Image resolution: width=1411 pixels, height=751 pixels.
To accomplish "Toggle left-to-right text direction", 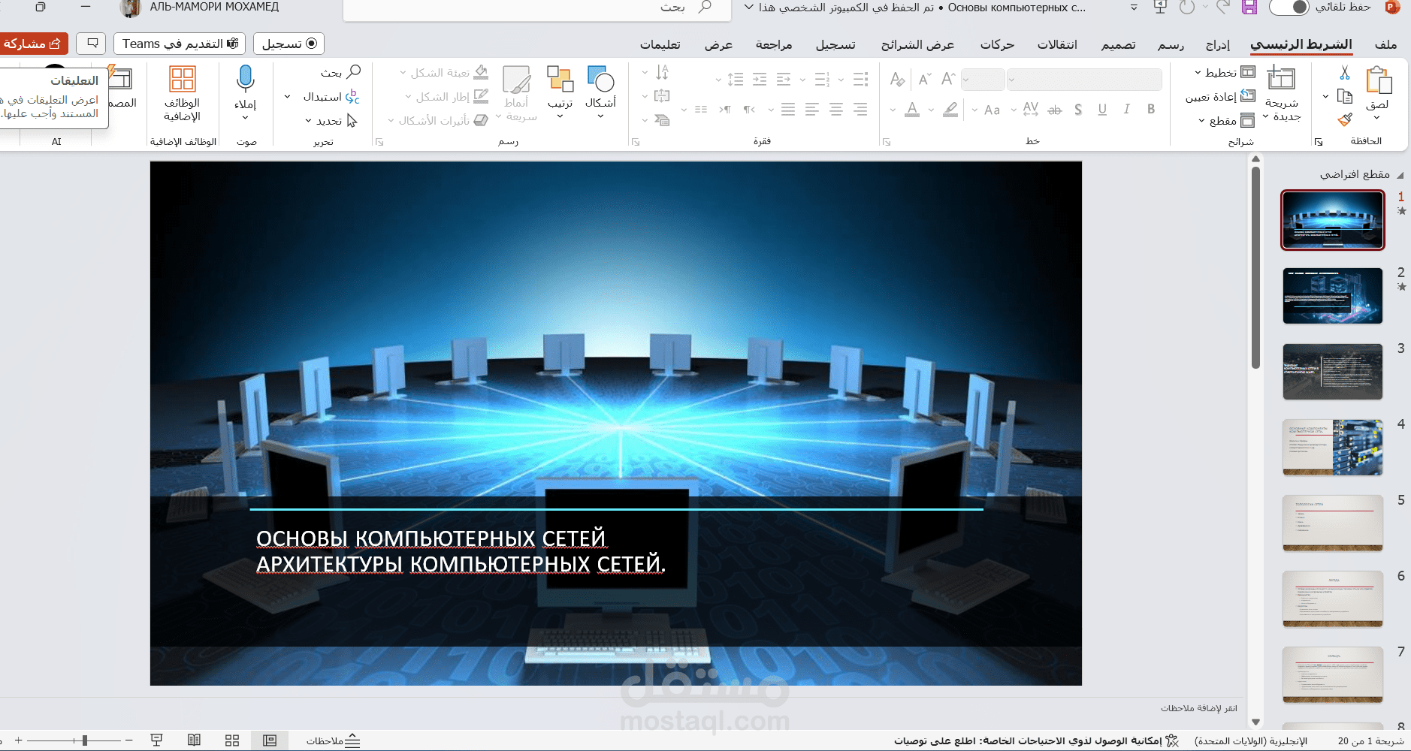I will (x=724, y=110).
